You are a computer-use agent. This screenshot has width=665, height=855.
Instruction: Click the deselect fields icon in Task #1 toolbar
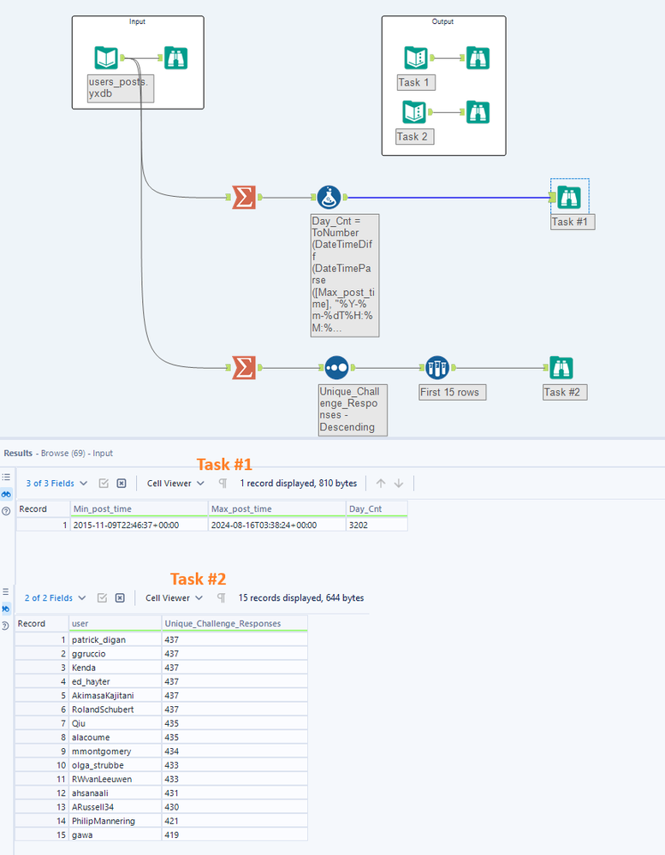(122, 483)
